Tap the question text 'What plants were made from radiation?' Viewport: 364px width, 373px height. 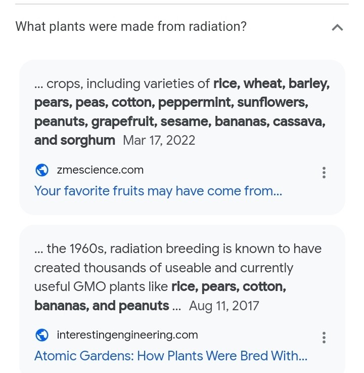[131, 26]
